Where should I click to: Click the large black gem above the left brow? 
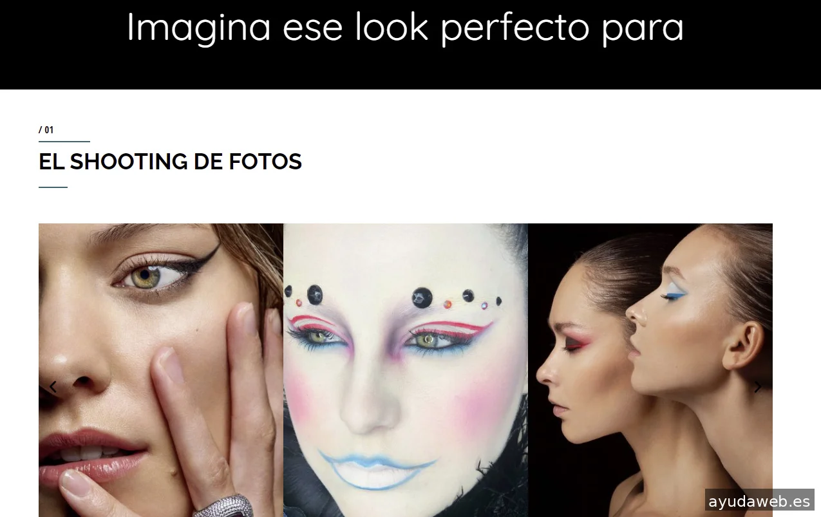[x=315, y=294]
